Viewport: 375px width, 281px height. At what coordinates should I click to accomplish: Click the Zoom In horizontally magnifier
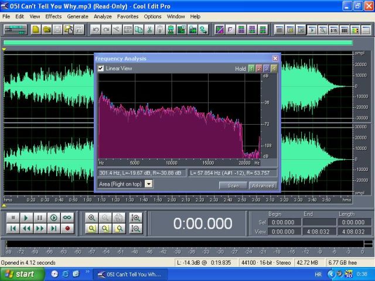[x=92, y=217]
